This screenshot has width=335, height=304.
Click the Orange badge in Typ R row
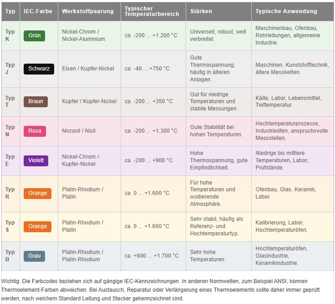click(x=37, y=193)
